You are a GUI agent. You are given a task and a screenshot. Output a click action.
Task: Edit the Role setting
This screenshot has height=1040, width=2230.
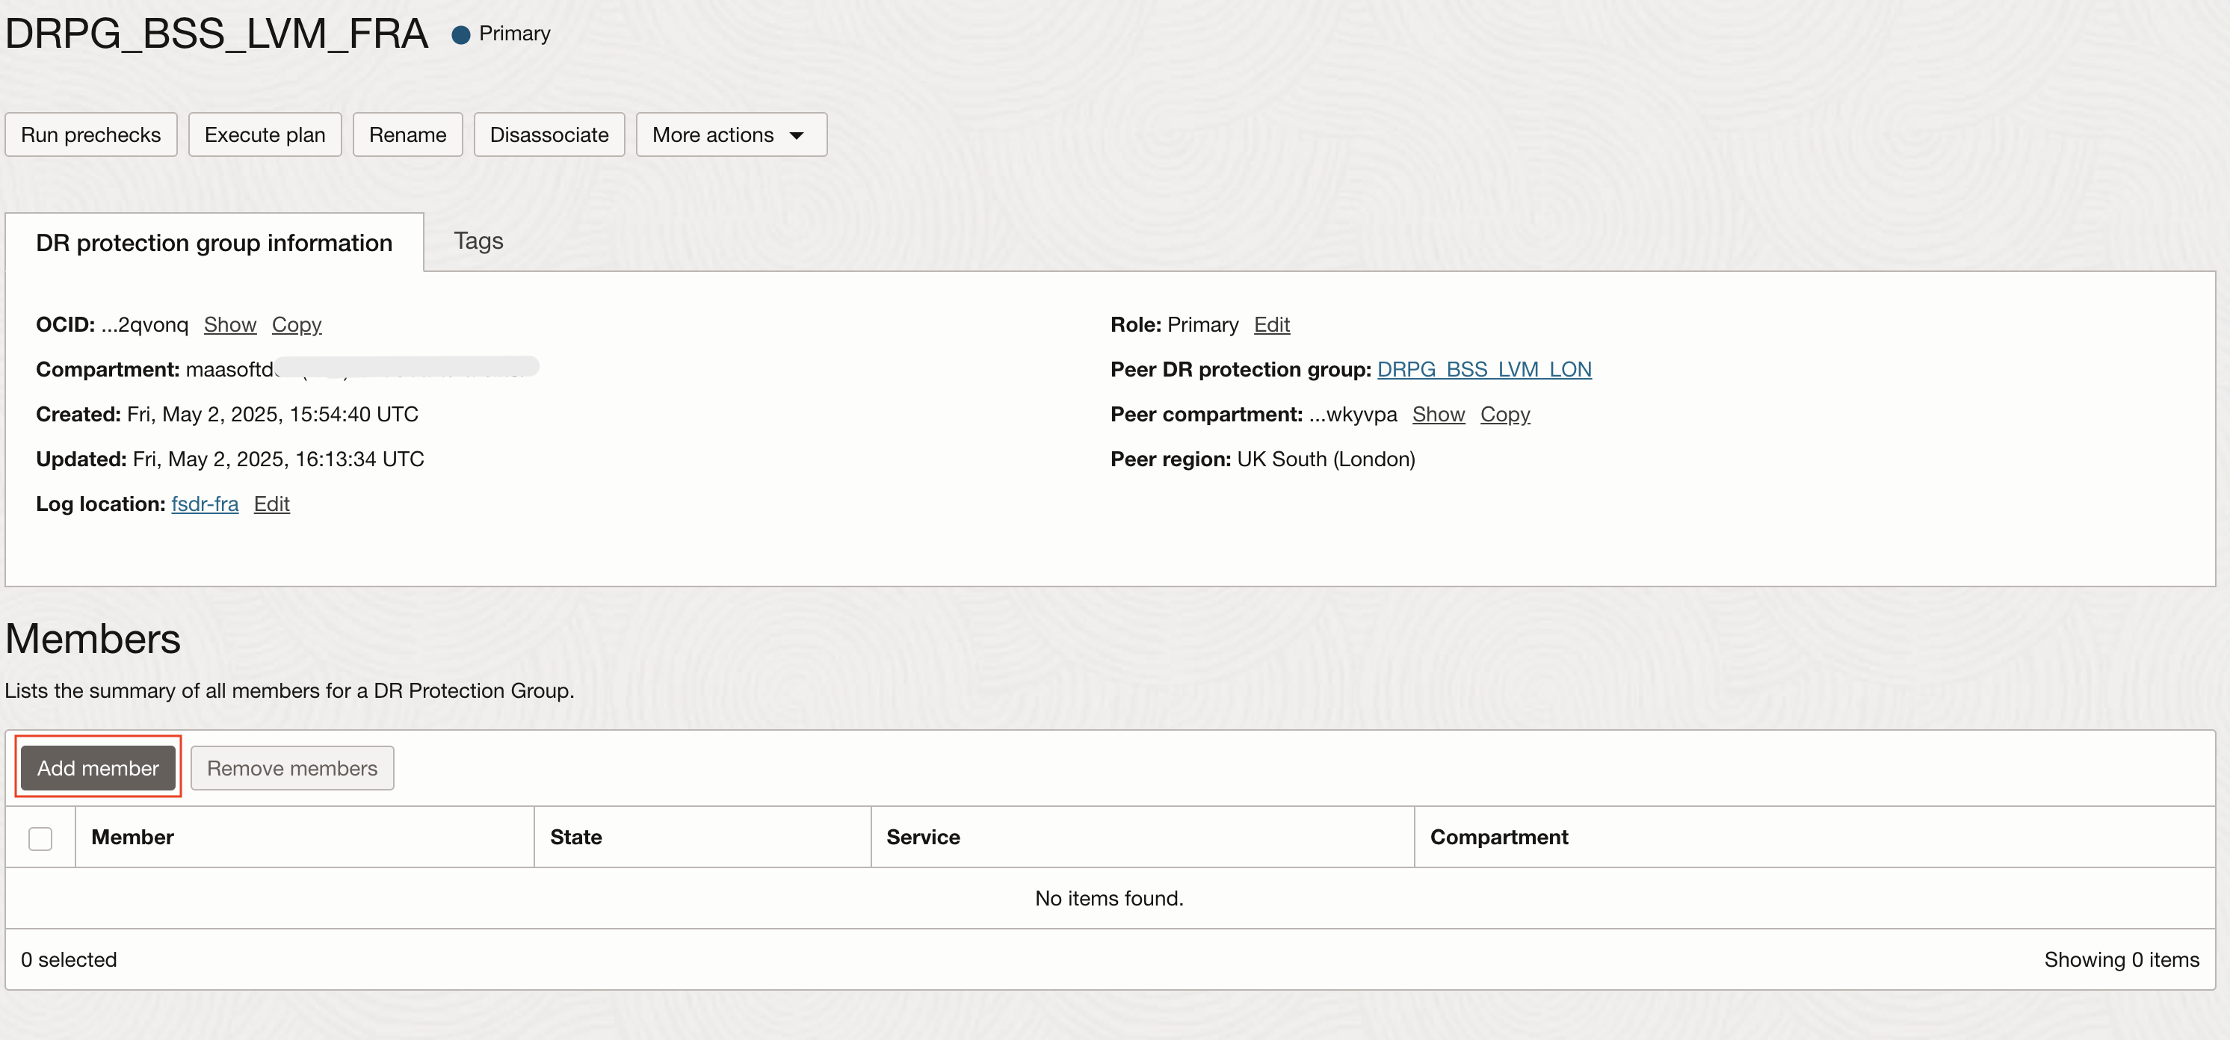tap(1271, 324)
